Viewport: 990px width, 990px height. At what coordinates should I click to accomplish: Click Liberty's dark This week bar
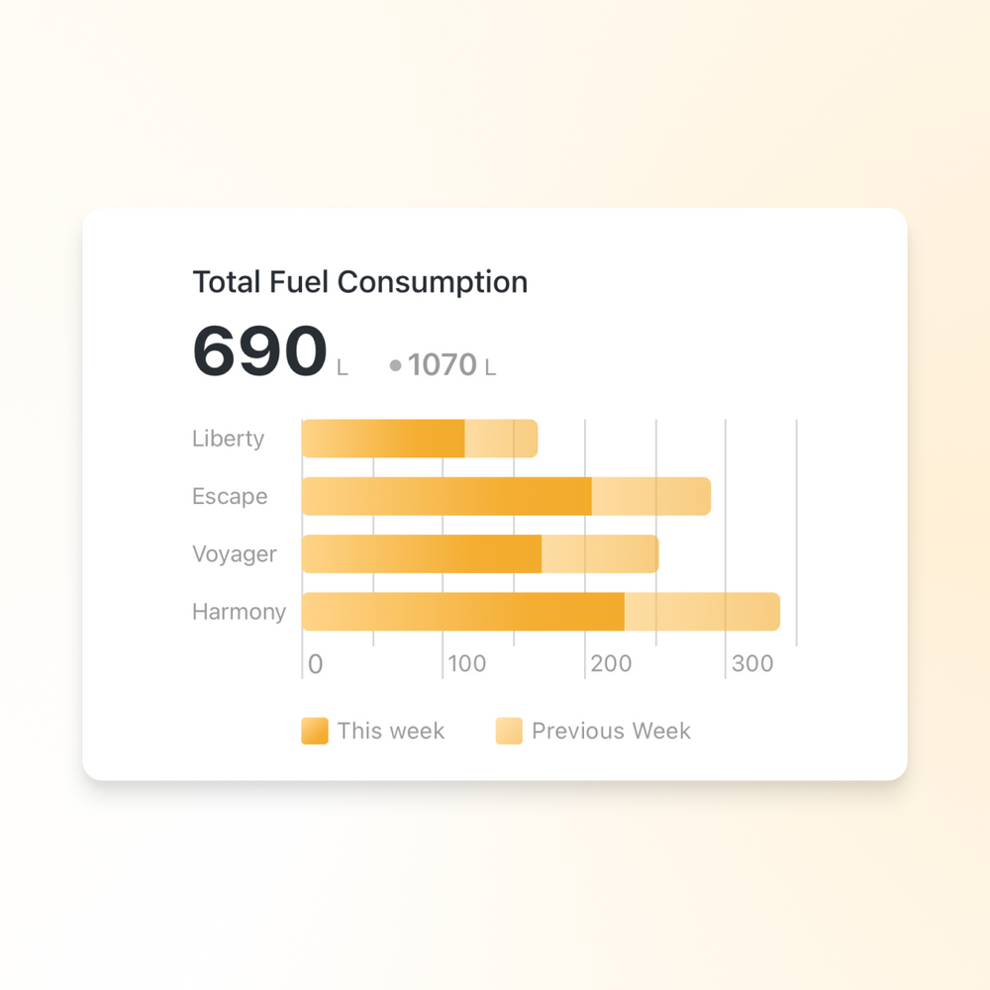coord(383,439)
